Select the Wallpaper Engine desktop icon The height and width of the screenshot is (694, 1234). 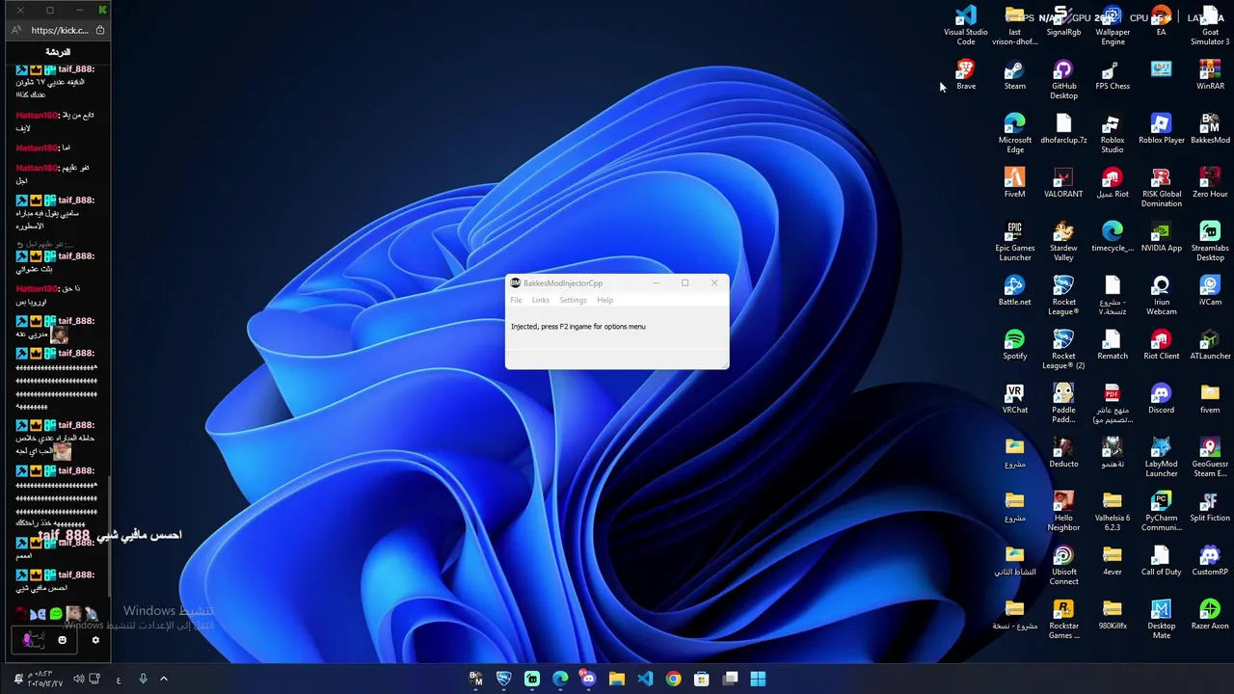(1113, 25)
